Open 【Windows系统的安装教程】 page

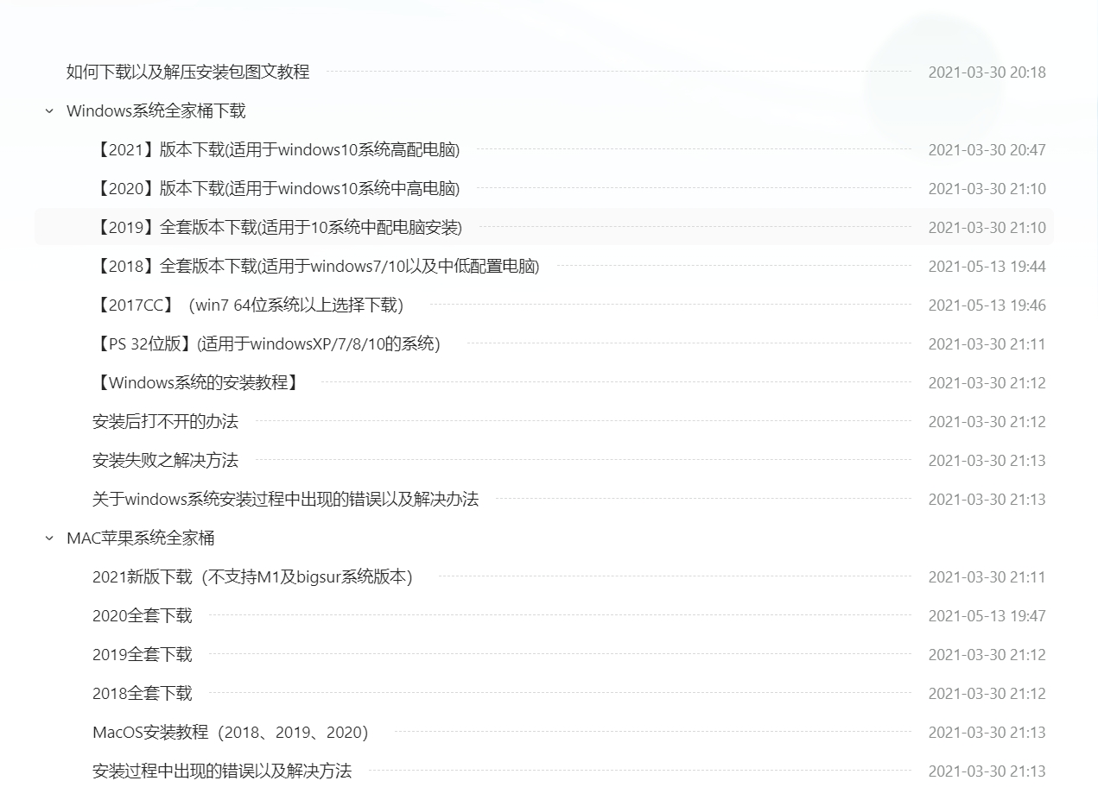tap(196, 383)
